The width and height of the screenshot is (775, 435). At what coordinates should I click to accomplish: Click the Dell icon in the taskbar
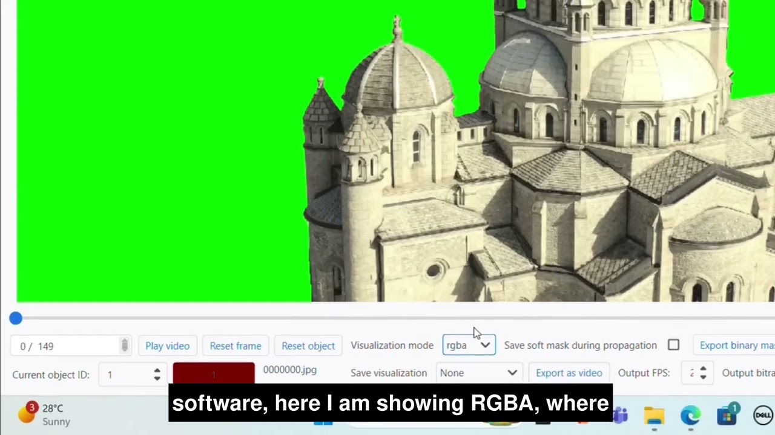click(x=763, y=416)
